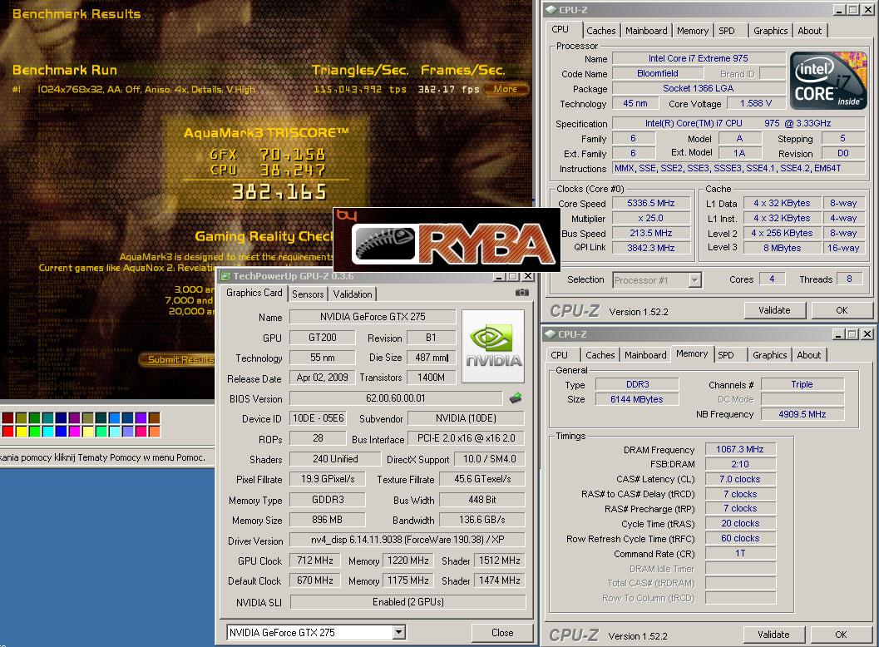Viewport: 879px width, 647px height.
Task: Open the Validation tab in GPU-Z
Action: pos(352,294)
